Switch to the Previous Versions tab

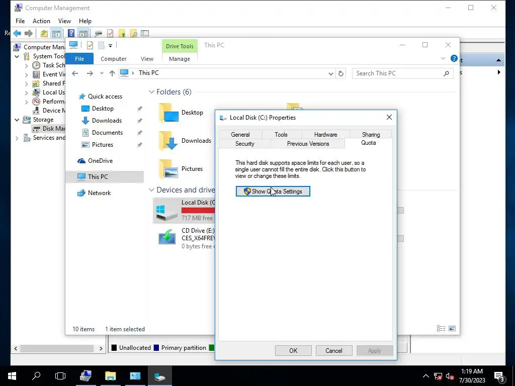308,144
